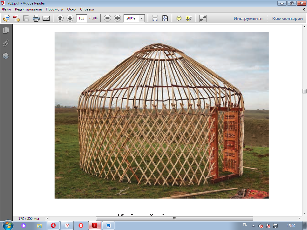Show hidden tray icons arrow

(x=253, y=226)
